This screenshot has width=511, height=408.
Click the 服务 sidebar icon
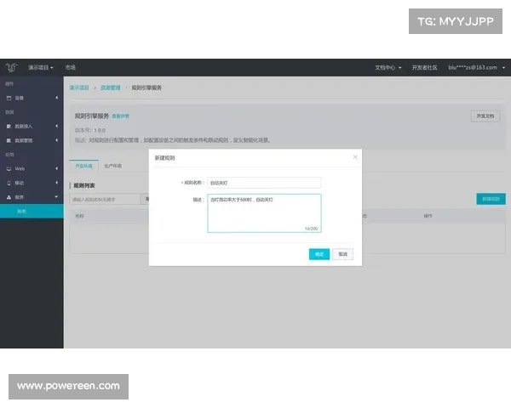[x=9, y=196]
